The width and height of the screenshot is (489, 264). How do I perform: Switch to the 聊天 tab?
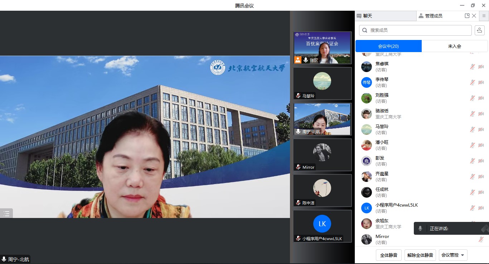pyautogui.click(x=386, y=16)
